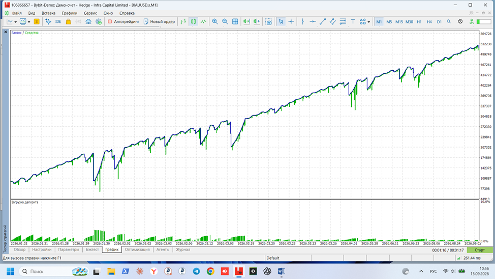Viewport: 495px width, 279px height.
Task: Click the yellow dollar sign icon
Action: (x=37, y=21)
